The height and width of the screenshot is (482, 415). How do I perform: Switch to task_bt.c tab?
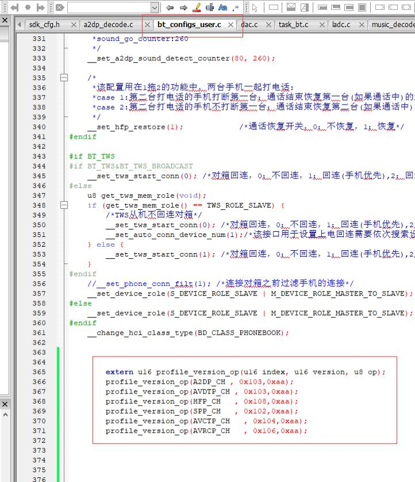tap(293, 25)
